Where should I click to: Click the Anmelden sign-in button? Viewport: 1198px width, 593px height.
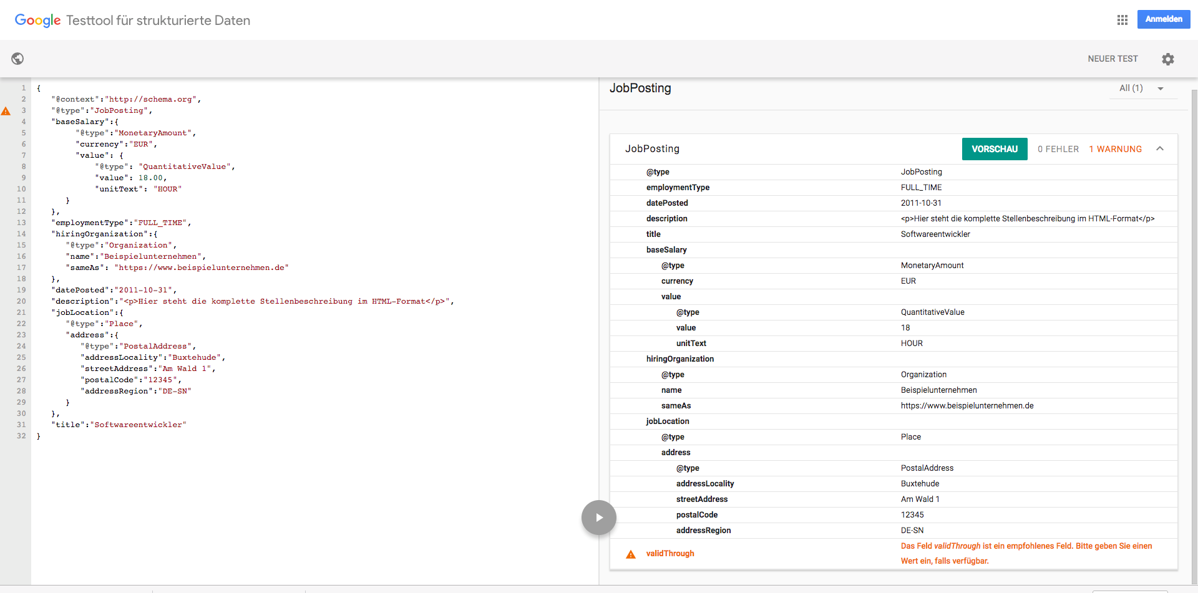point(1163,19)
